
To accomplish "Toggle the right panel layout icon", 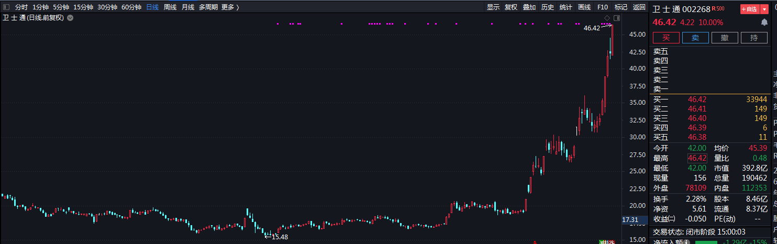I will click(x=616, y=18).
